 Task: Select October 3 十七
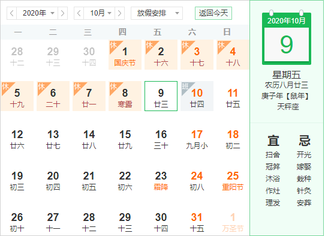point(197,55)
